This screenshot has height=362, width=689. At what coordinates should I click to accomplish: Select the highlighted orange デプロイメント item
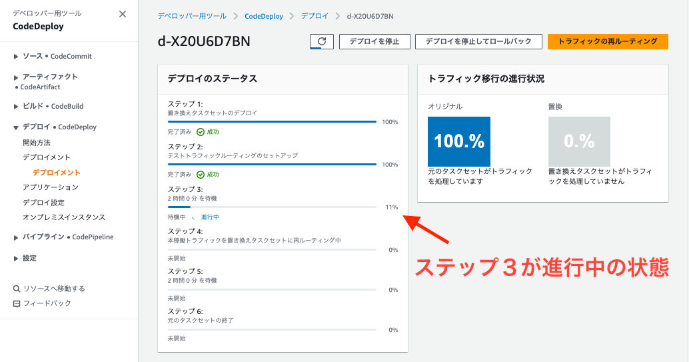pyautogui.click(x=56, y=173)
